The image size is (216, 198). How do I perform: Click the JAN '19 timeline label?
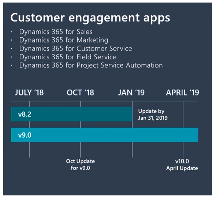131,93
